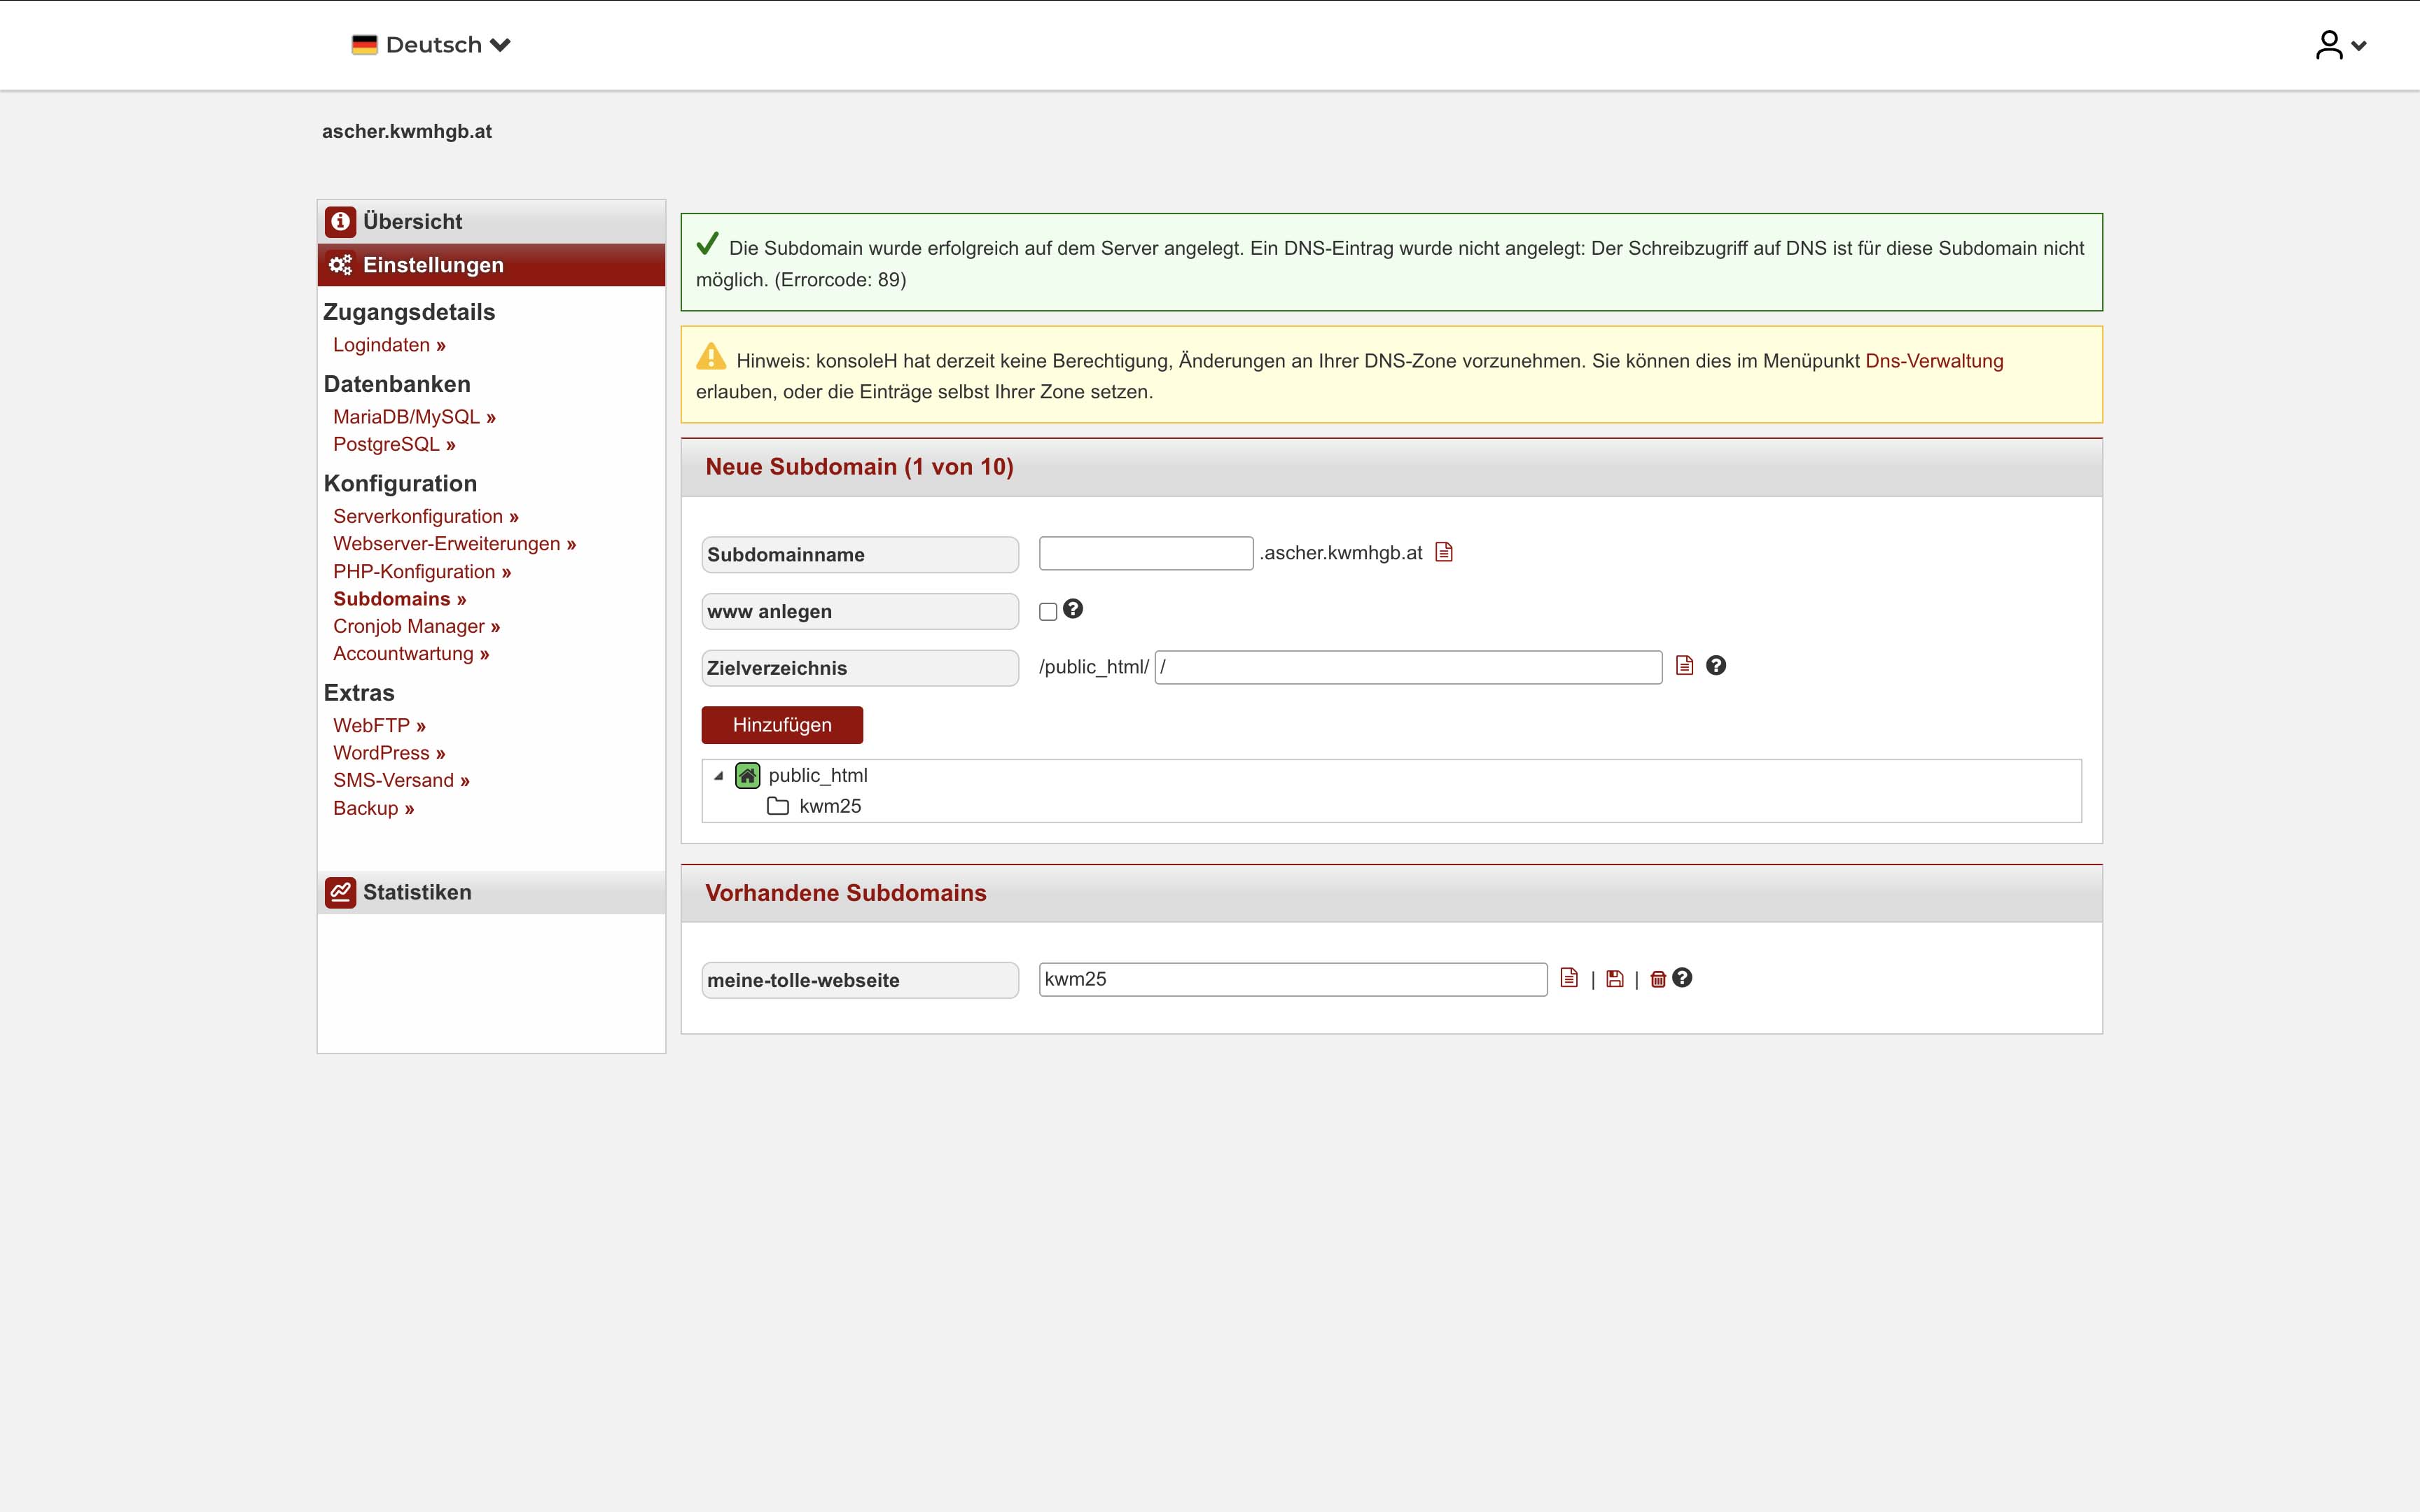Viewport: 2420px width, 1512px height.
Task: Delete the meine-tolle-webseite subdomain via trash icon
Action: tap(1657, 979)
